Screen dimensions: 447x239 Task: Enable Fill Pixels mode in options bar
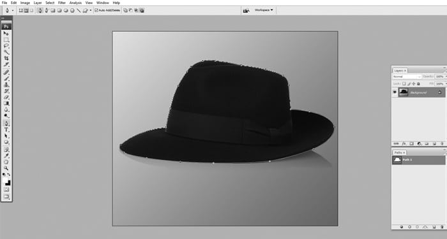(x=32, y=10)
